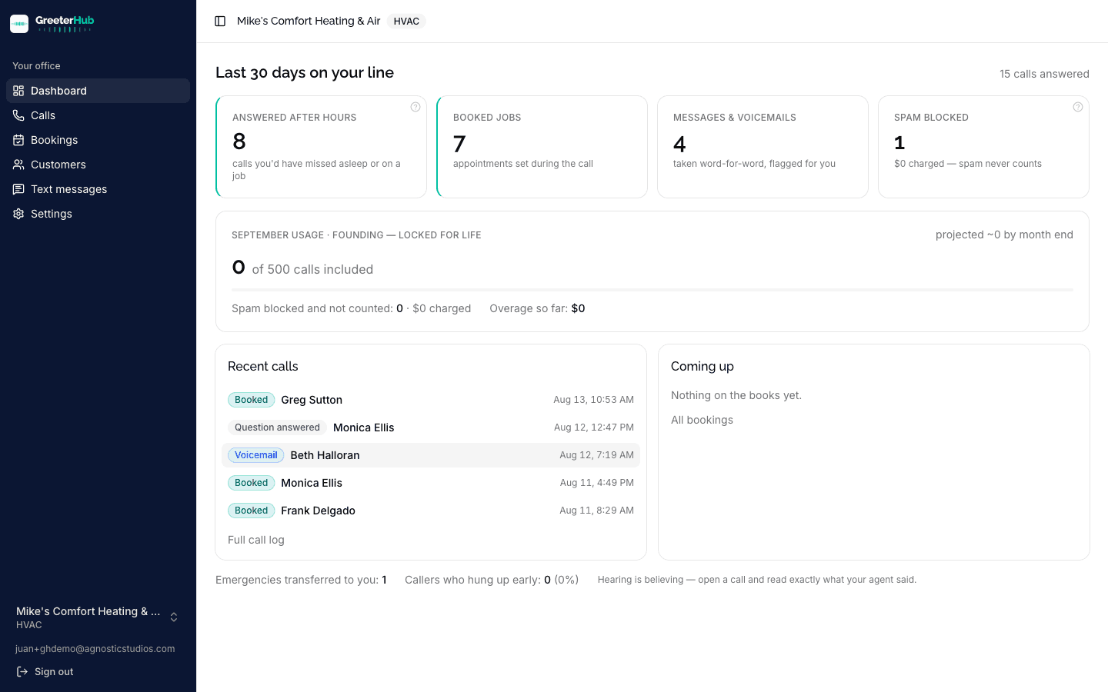The height and width of the screenshot is (692, 1108).
Task: Open Frank Delgado's booked call
Action: [x=431, y=511]
